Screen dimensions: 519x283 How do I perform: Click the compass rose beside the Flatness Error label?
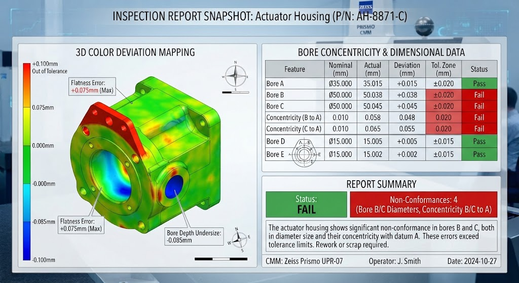point(236,76)
